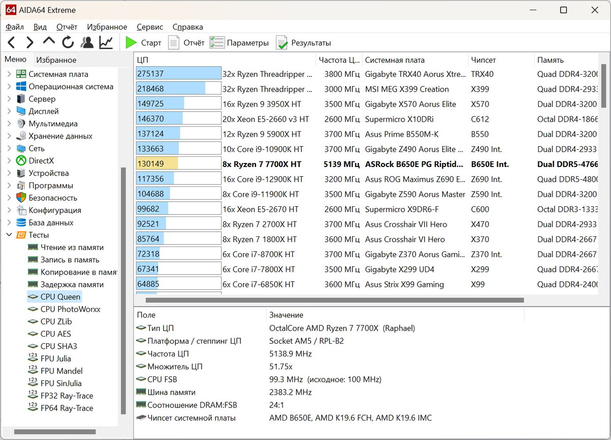The image size is (611, 440).
Task: Select the CPU SHA3 test
Action: point(53,346)
